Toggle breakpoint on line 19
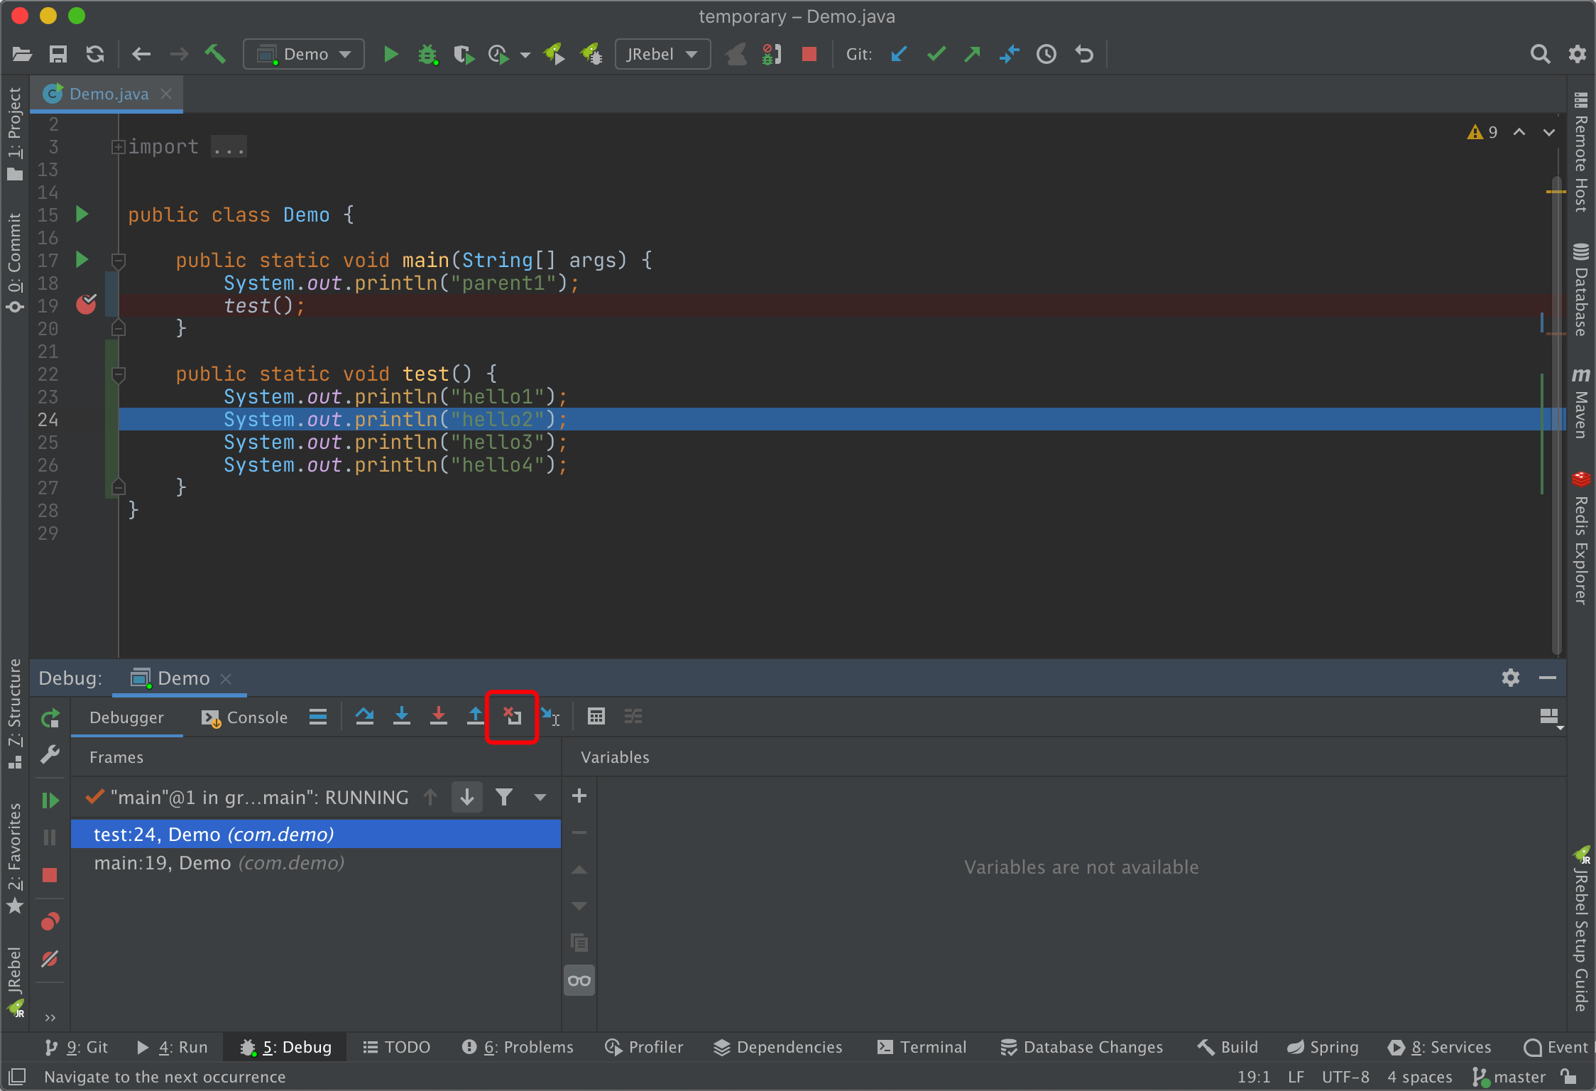 click(86, 305)
